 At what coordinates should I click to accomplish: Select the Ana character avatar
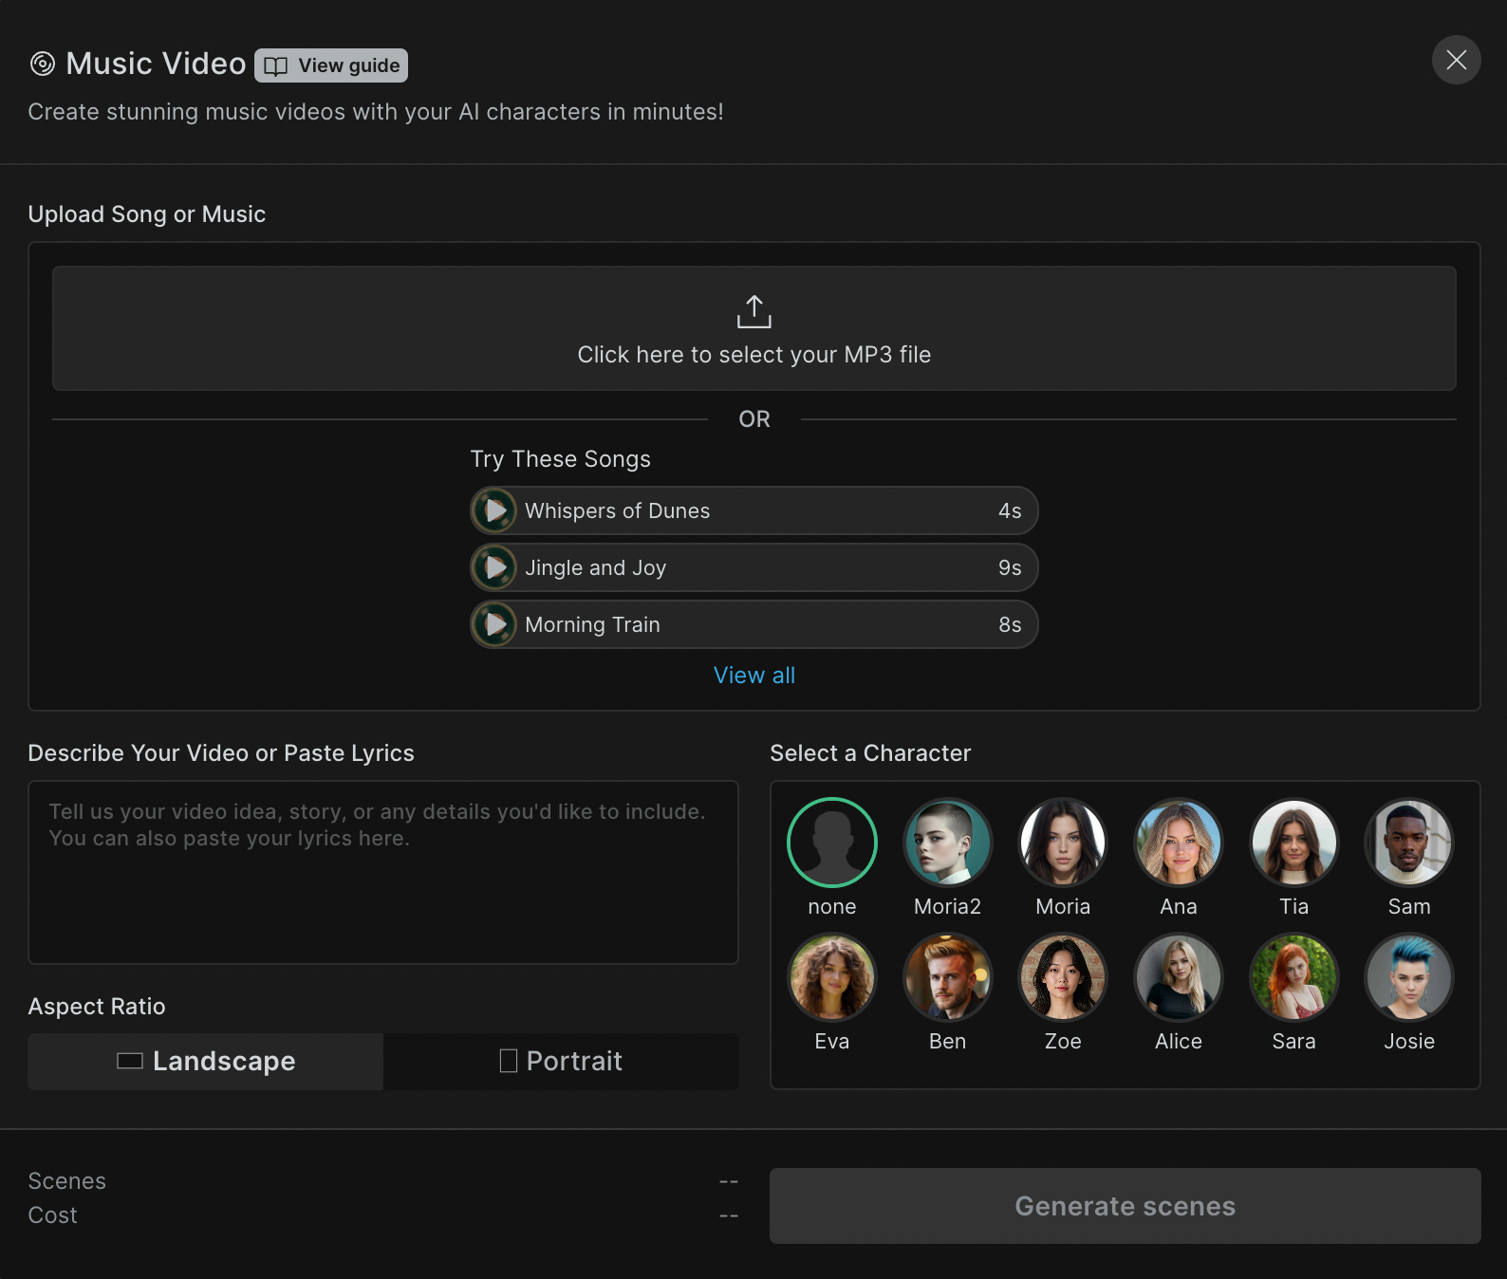click(x=1179, y=843)
